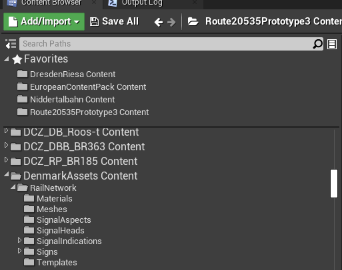Viewport: 342px width, 270px height.
Task: Open the Add/Import dropdown button
Action: (x=44, y=21)
